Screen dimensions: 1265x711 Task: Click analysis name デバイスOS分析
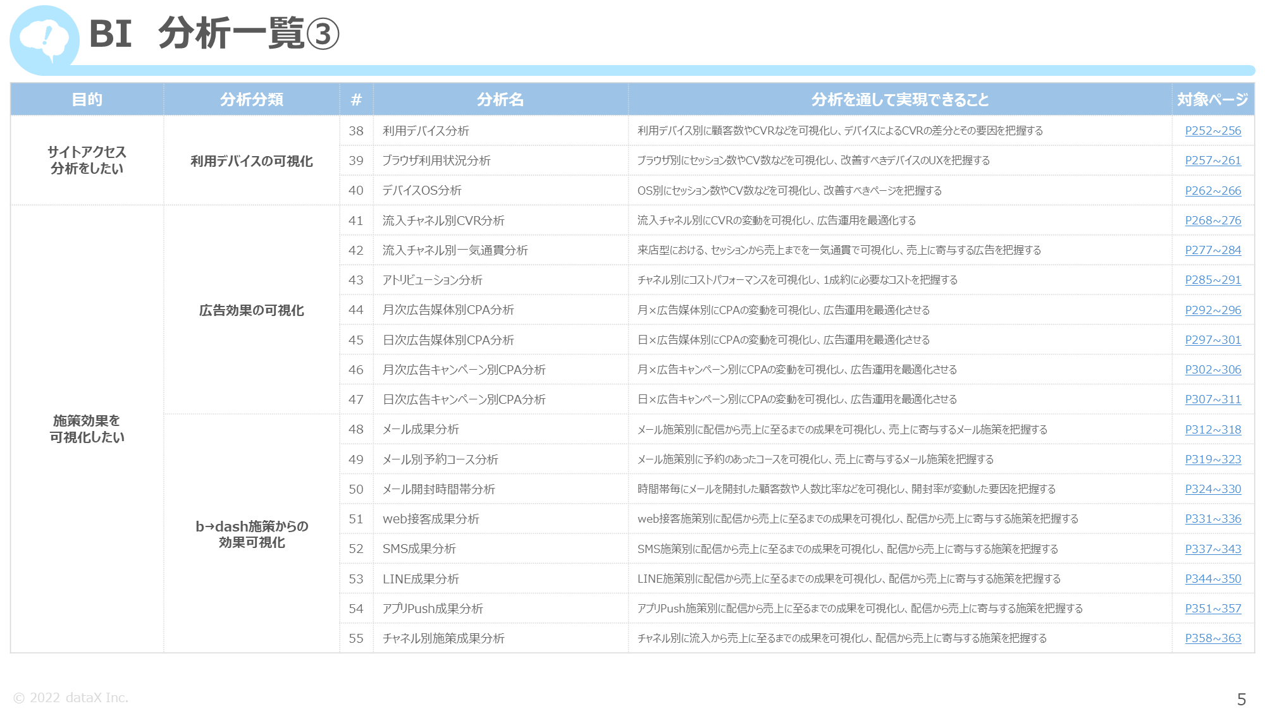422,191
